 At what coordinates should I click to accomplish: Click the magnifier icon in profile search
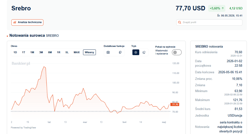click(180, 22)
